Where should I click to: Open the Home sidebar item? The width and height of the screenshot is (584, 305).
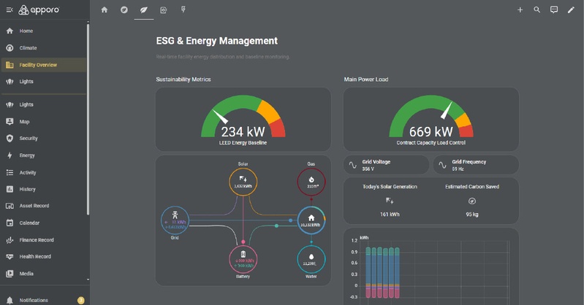pyautogui.click(x=44, y=31)
